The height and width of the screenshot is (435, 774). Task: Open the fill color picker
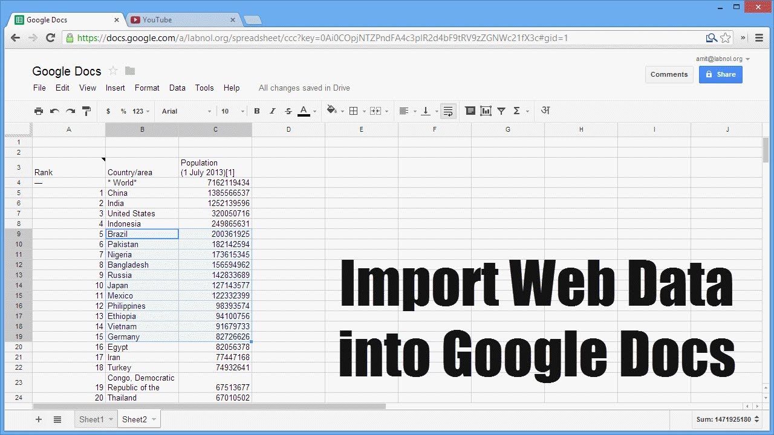335,111
